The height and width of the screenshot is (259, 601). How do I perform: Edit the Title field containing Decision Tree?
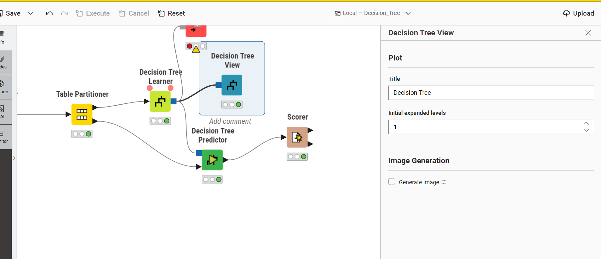click(x=491, y=93)
